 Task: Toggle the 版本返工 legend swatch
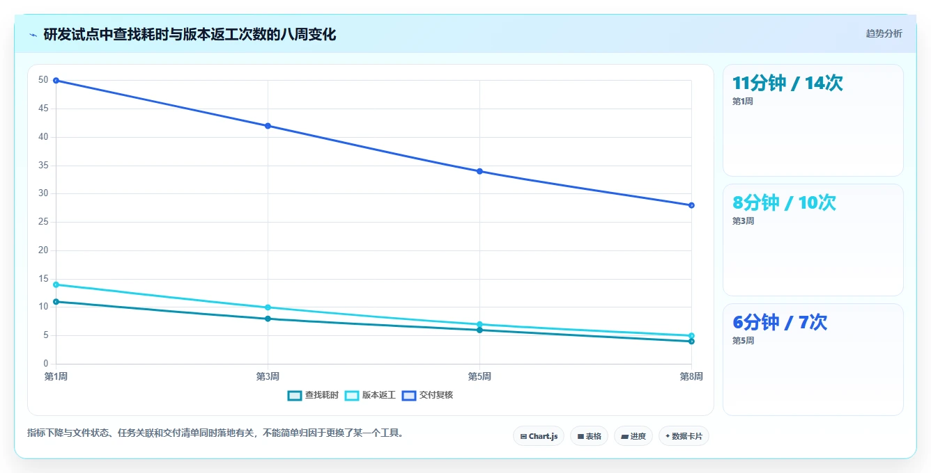pos(351,395)
